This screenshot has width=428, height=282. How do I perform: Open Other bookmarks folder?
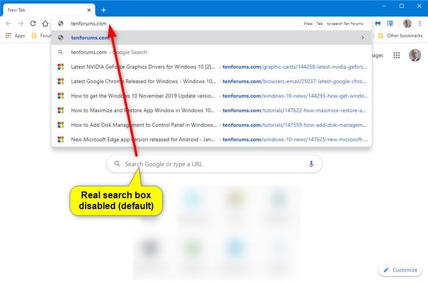pyautogui.click(x=401, y=35)
